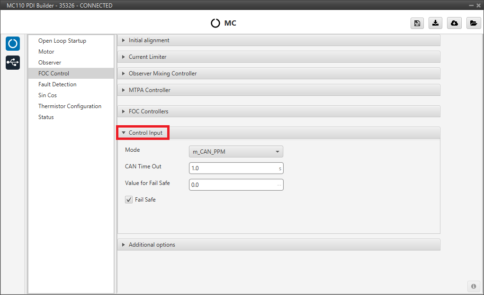Click the info icon at bottom right
Screen dimensions: 484x295
pyautogui.click(x=473, y=286)
